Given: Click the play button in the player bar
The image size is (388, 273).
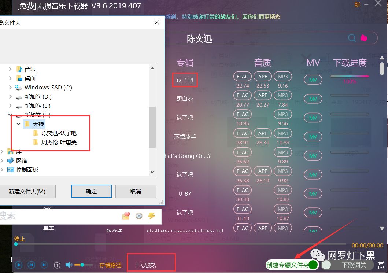Looking at the screenshot, I should (x=19, y=265).
